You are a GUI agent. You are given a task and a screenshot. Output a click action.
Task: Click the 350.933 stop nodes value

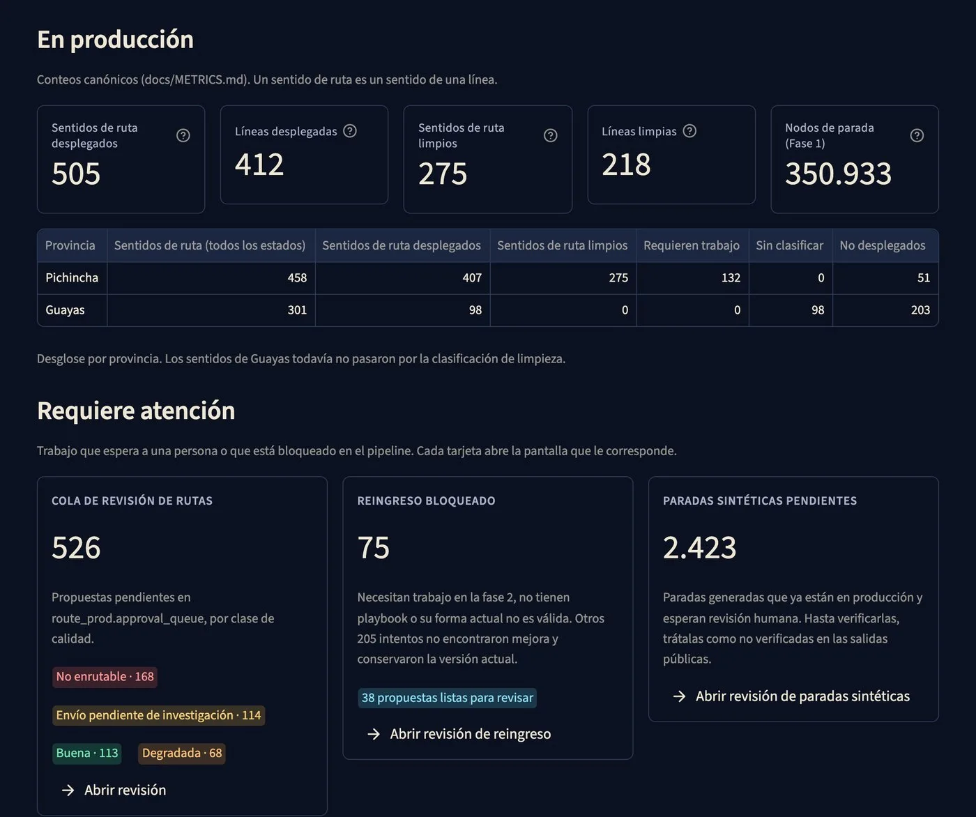(838, 174)
